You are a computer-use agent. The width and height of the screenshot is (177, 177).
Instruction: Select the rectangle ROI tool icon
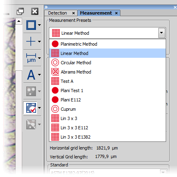click(x=31, y=25)
